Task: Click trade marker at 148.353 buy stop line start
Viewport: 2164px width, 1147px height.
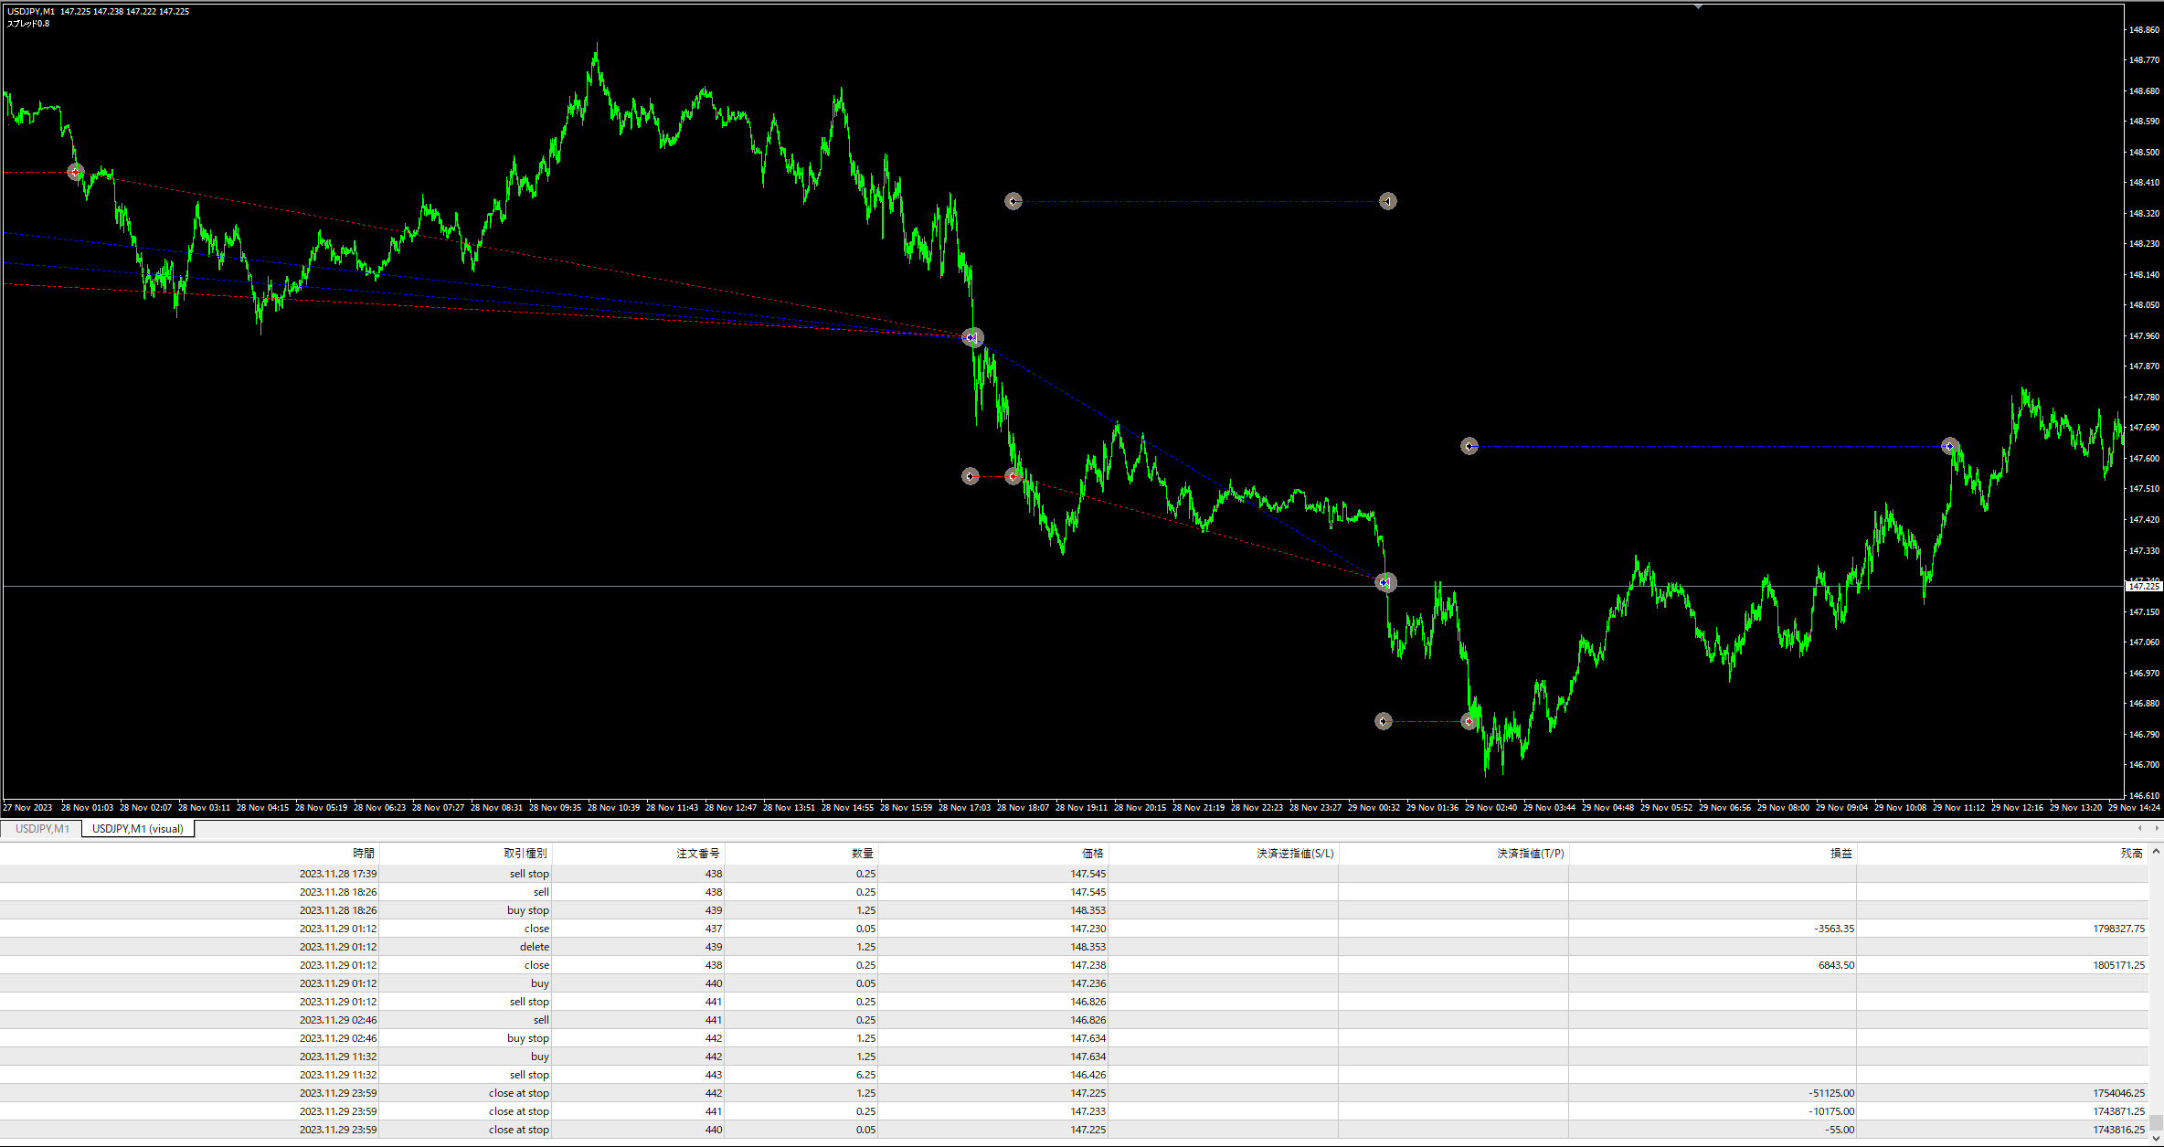Action: click(x=1013, y=201)
